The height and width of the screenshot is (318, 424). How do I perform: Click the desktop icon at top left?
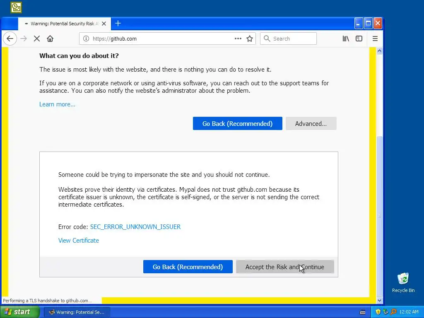(16, 7)
